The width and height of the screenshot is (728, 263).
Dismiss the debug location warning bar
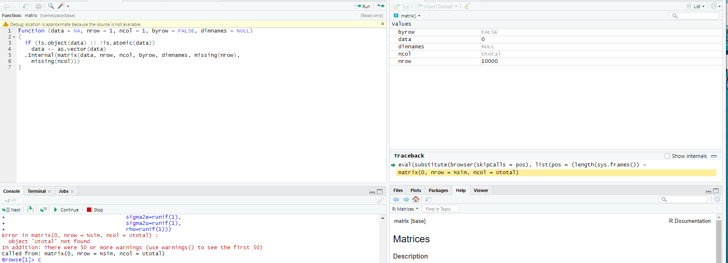382,24
